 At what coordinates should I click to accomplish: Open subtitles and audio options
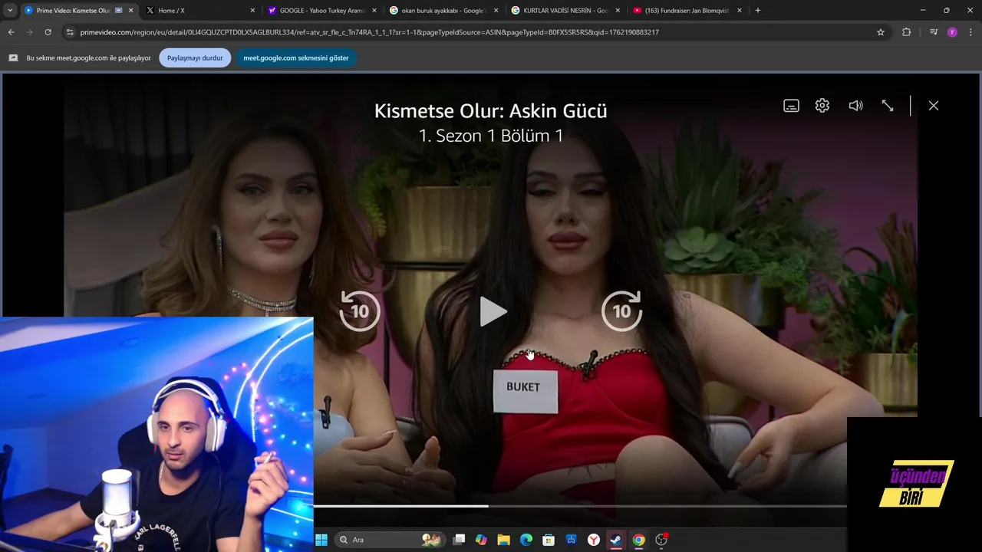[x=791, y=106]
